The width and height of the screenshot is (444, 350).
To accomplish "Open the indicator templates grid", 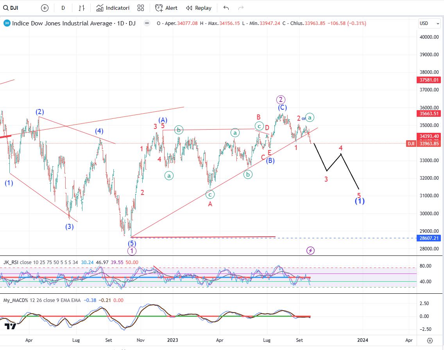I will pos(141,8).
